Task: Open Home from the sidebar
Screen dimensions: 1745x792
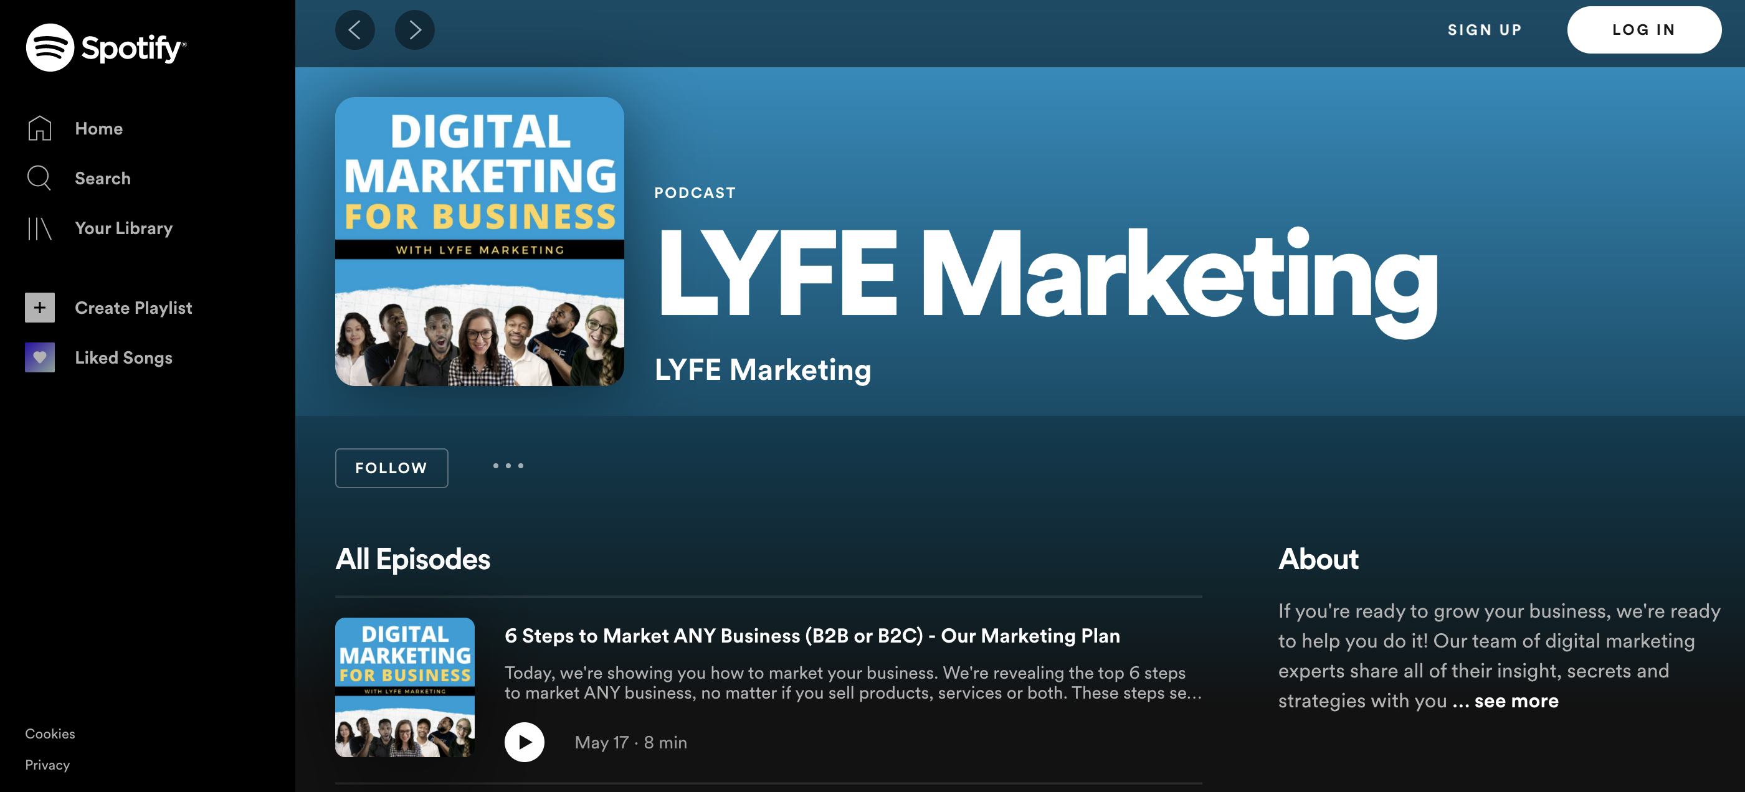Action: [x=99, y=128]
